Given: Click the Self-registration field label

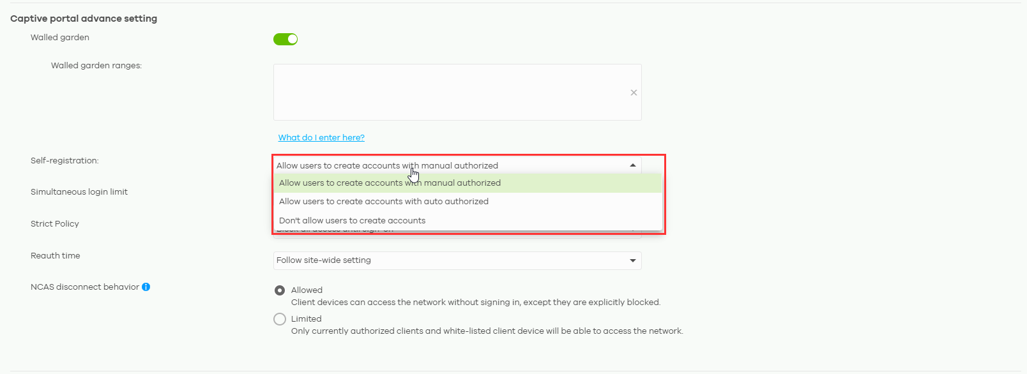Looking at the screenshot, I should [x=65, y=161].
